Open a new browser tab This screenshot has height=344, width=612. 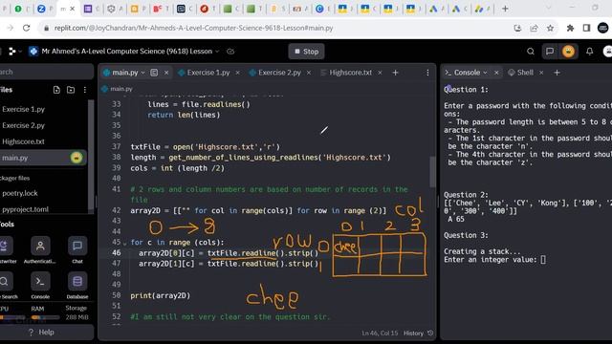(505, 9)
